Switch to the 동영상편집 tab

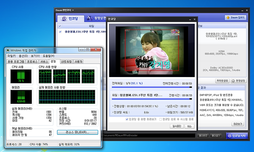point(96,18)
